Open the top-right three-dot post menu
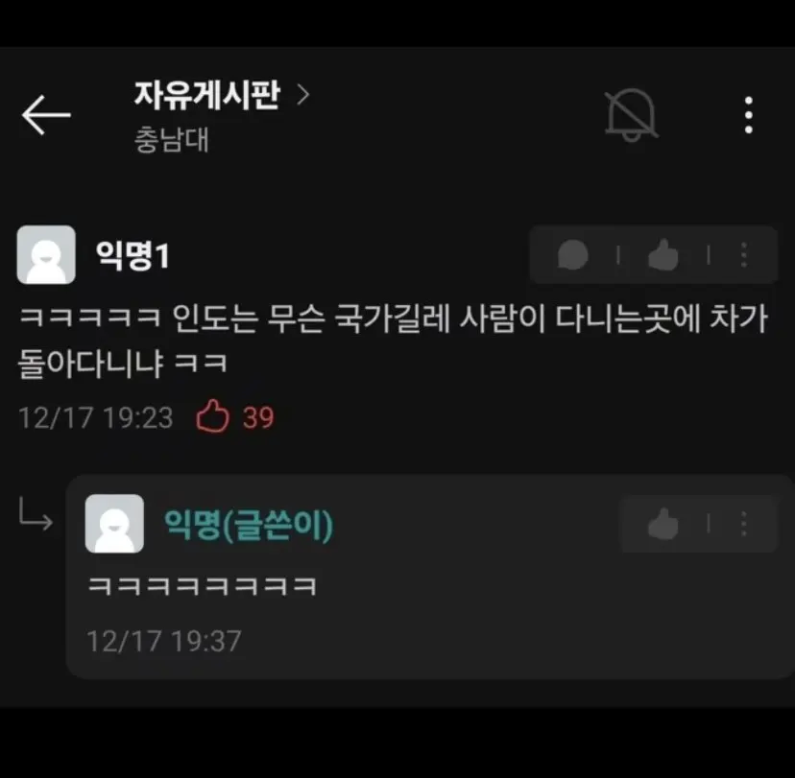This screenshot has width=795, height=778. point(748,115)
